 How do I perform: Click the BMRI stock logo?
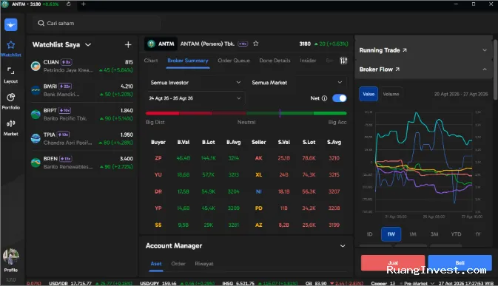point(36,90)
